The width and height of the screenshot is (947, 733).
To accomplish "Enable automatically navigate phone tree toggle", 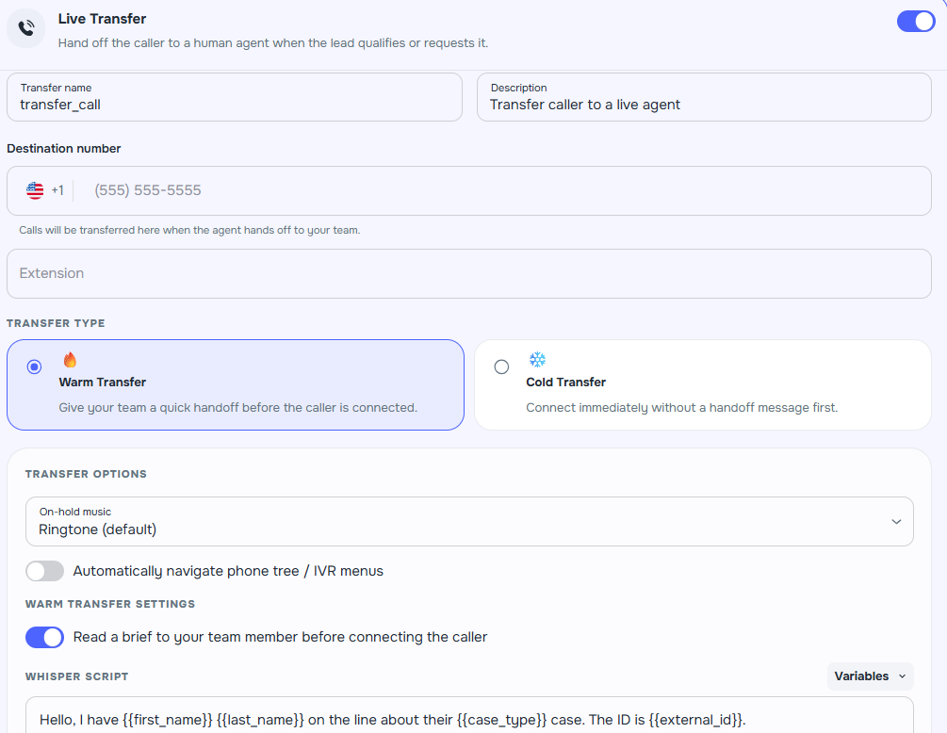I will click(44, 571).
